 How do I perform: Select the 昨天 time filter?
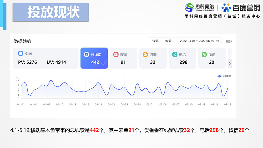pos(168,41)
